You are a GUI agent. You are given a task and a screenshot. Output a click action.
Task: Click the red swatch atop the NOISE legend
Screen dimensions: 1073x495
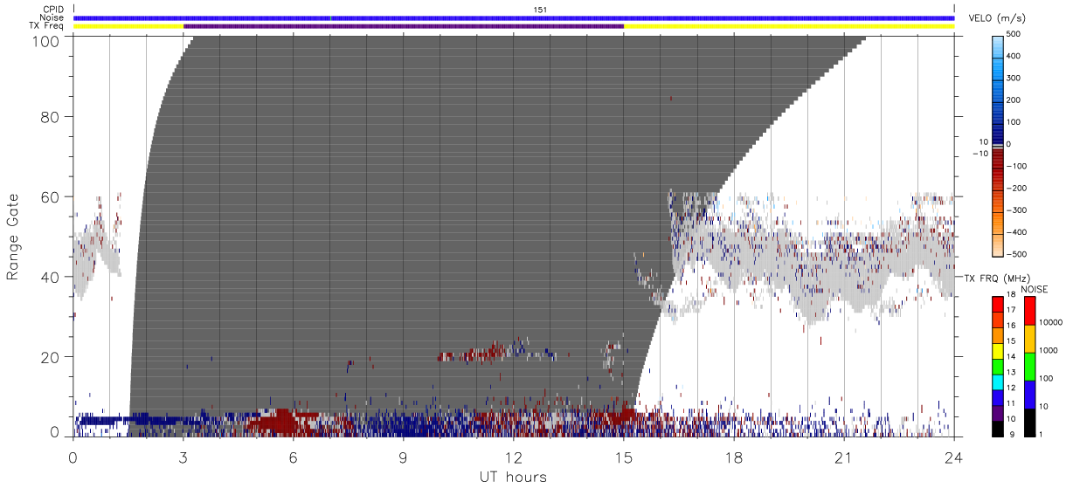1030,310
